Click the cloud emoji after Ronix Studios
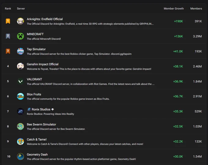 pos(53,109)
